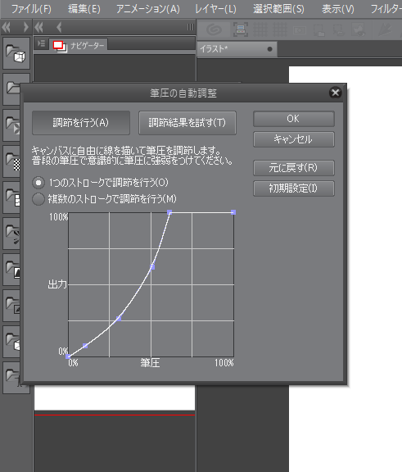Switch to the ナビゲーター tab
Viewport: 402px width, 472px height.
tap(79, 45)
